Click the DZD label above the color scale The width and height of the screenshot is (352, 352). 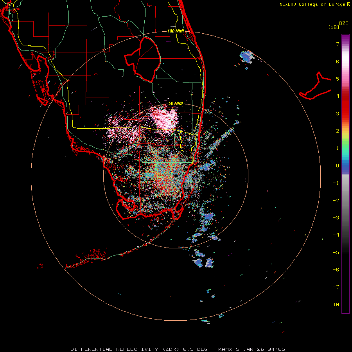click(x=344, y=23)
